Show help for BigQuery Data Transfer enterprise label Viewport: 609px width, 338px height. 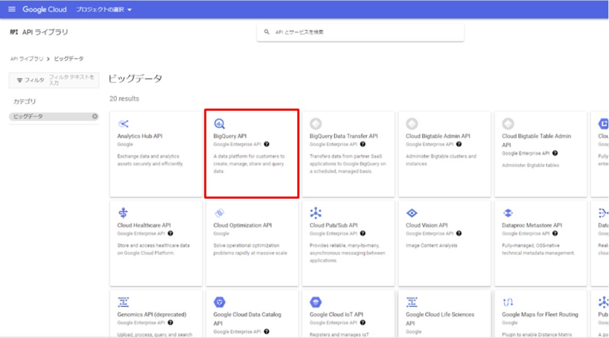(363, 144)
